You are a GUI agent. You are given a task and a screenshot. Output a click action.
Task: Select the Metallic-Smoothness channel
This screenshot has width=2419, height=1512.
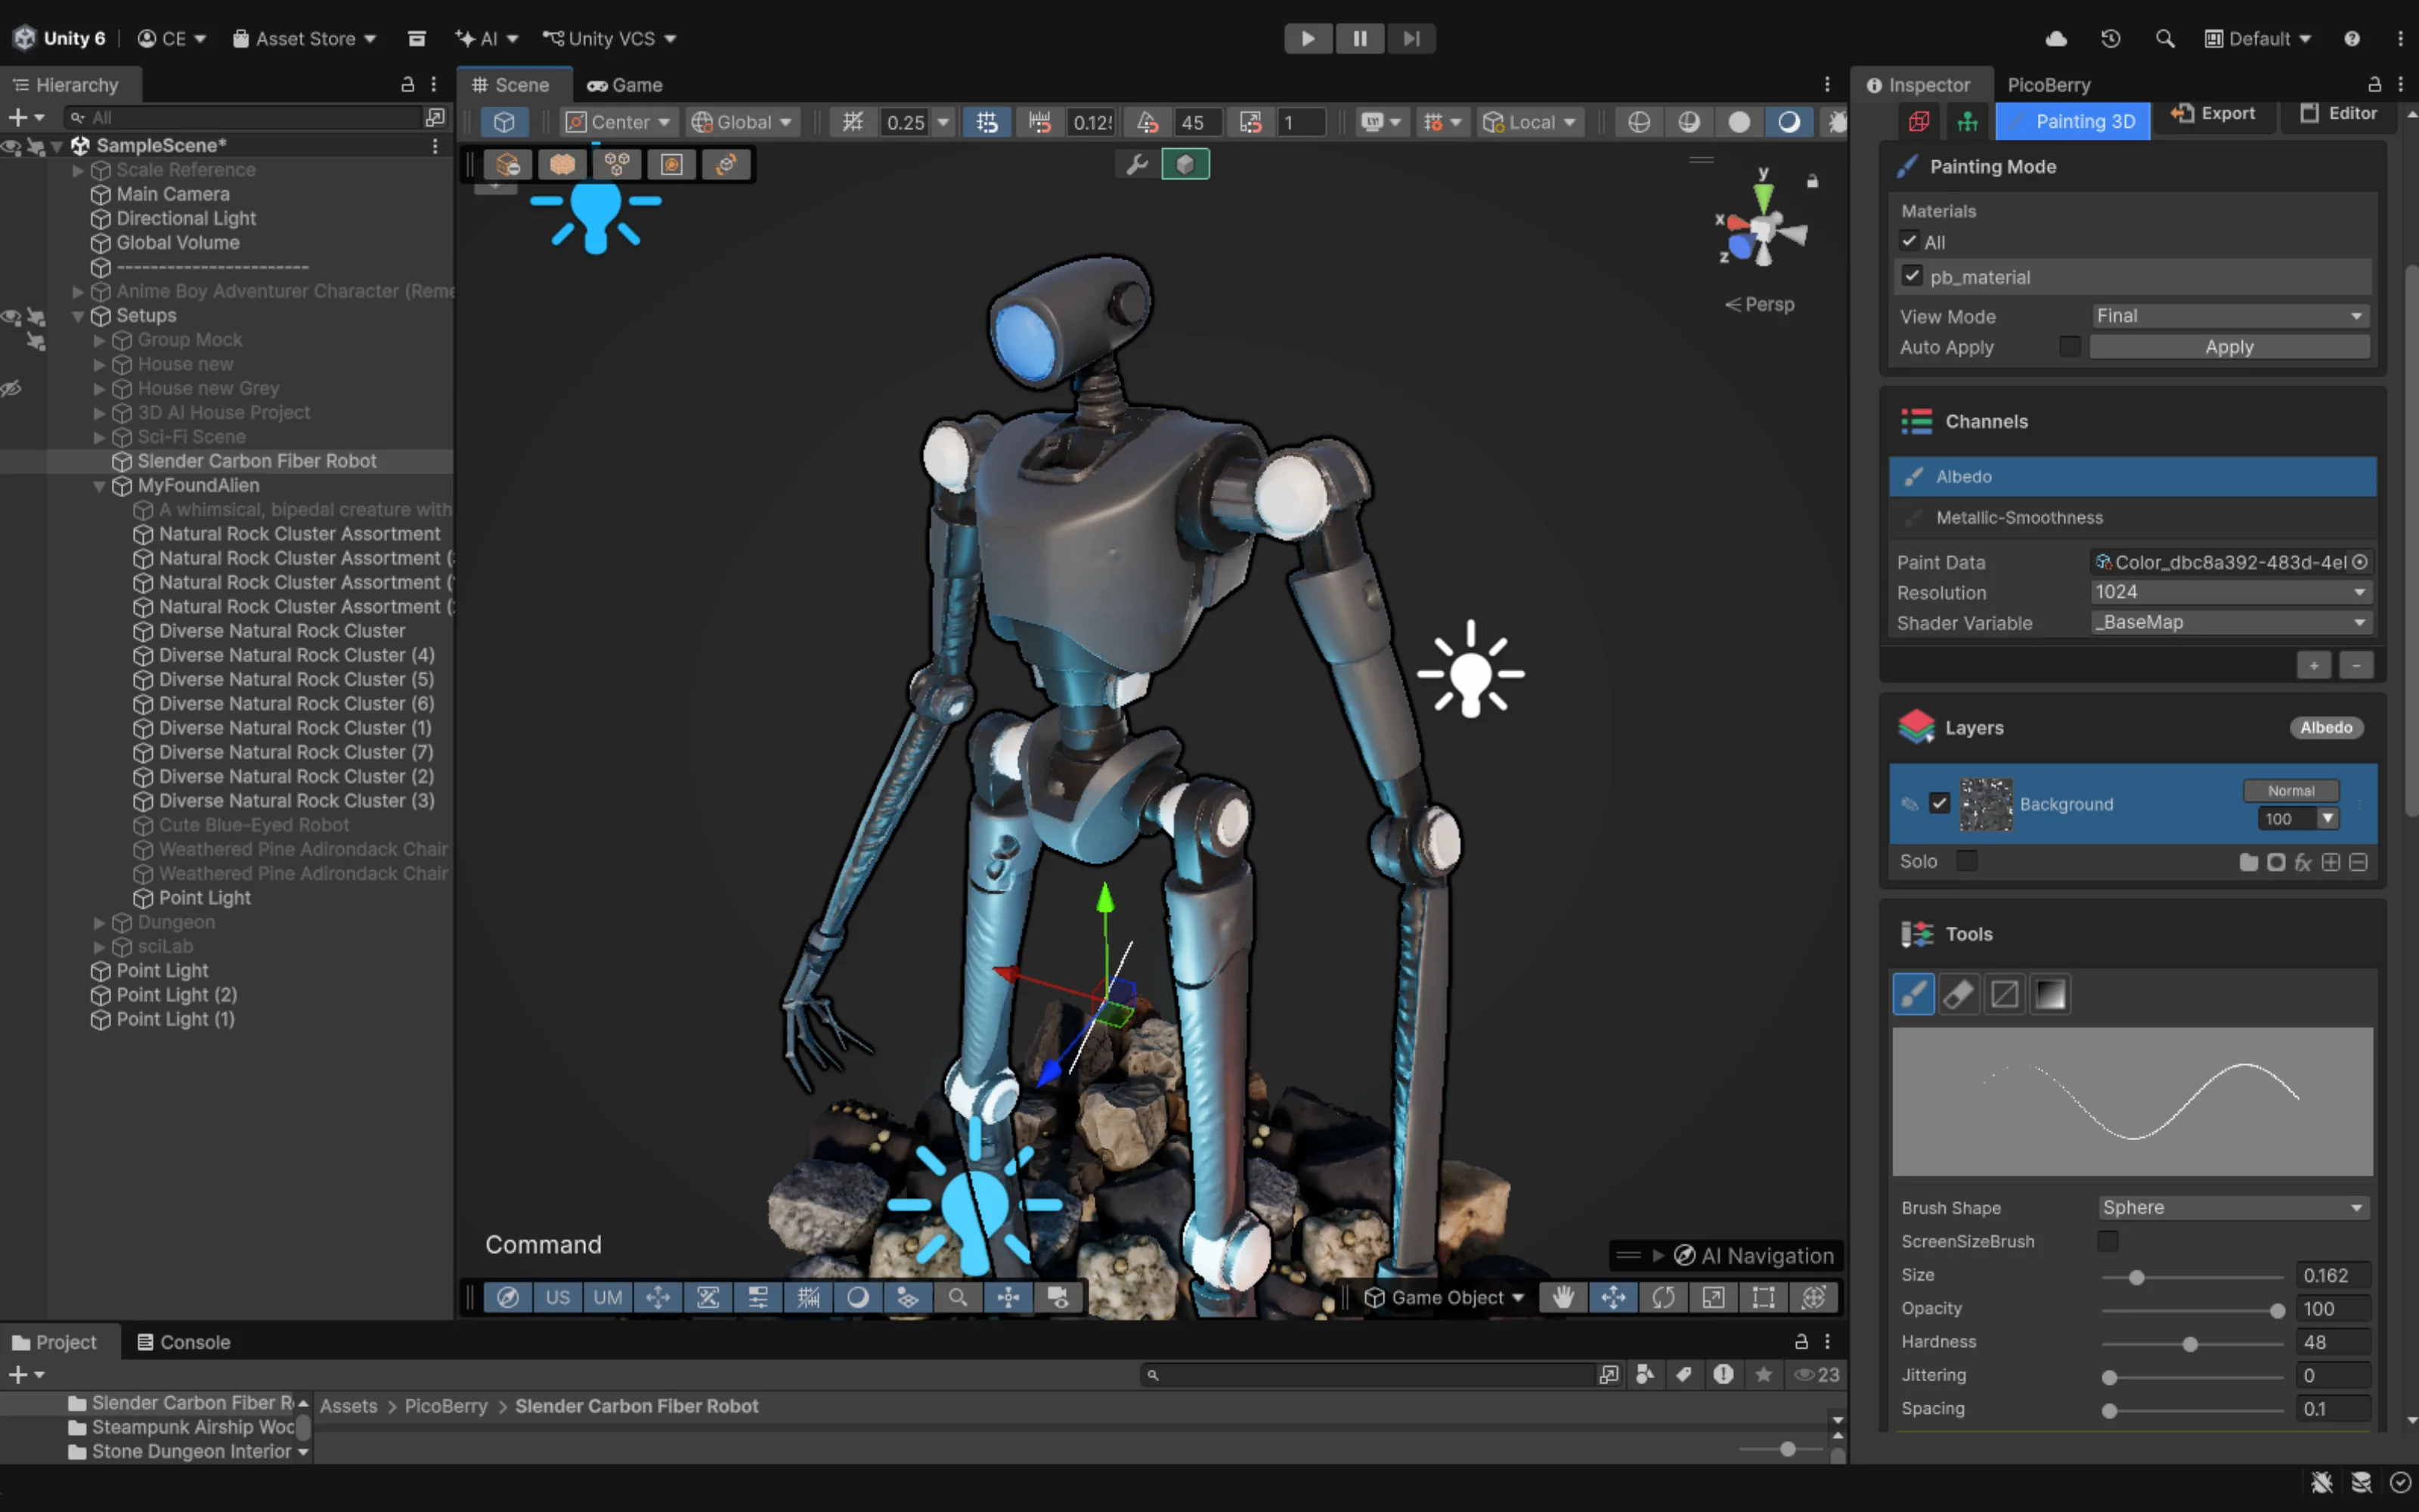2132,517
